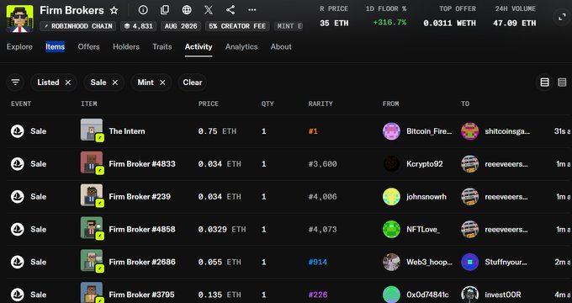The height and width of the screenshot is (303, 572).
Task: Click the 0.75 ETH price cell
Action: 217,131
